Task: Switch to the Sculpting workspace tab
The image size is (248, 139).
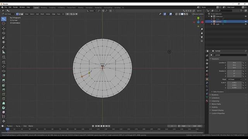Action: tap(52, 8)
